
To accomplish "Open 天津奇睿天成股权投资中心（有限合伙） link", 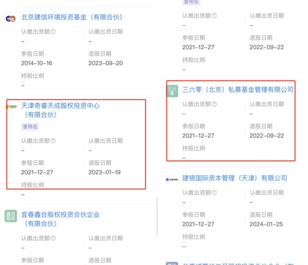I will pyautogui.click(x=60, y=110).
